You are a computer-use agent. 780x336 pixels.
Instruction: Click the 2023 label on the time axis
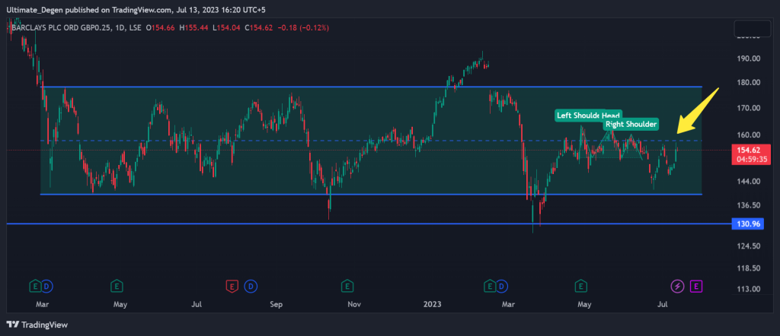tap(431, 303)
